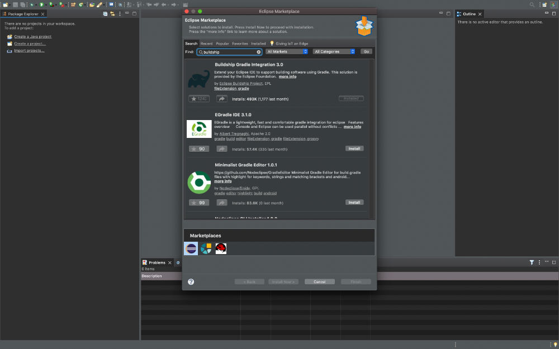This screenshot has width=559, height=349.
Task: Select the Java perspective icon
Action: (553, 4)
